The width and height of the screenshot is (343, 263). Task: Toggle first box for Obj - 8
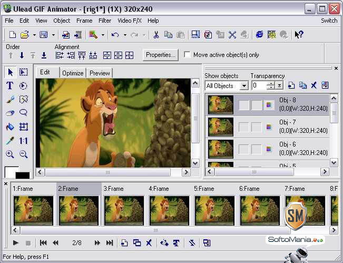[x=243, y=105]
